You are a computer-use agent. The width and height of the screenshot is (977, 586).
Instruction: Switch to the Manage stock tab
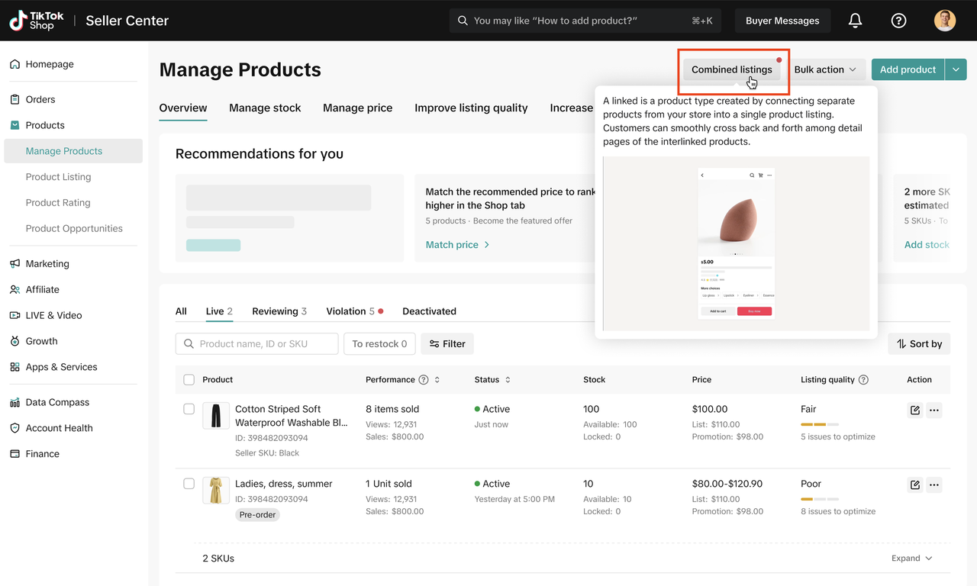pyautogui.click(x=265, y=108)
